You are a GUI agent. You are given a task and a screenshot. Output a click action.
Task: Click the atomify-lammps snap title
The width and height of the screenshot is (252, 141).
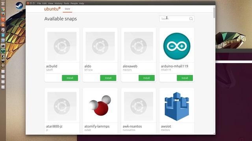97,126
